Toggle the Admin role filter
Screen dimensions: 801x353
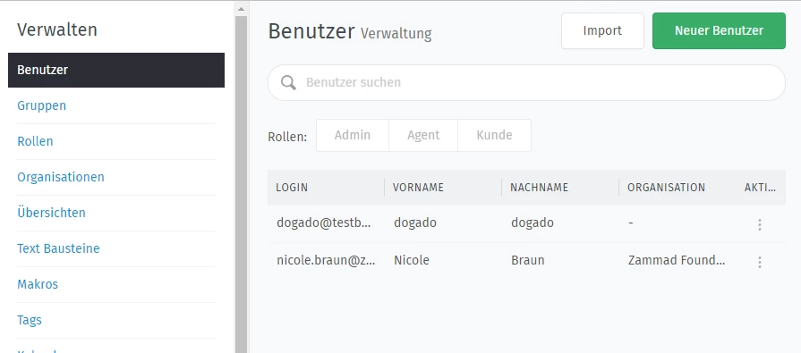click(x=353, y=135)
